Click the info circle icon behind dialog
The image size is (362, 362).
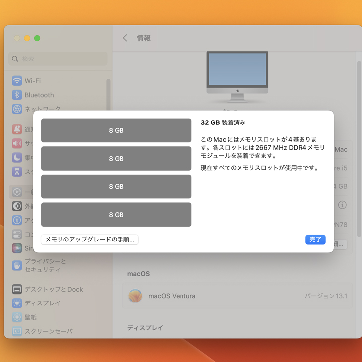pos(342,205)
